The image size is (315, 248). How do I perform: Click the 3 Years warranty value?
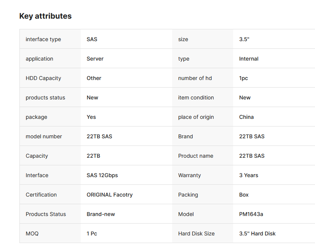248,175
